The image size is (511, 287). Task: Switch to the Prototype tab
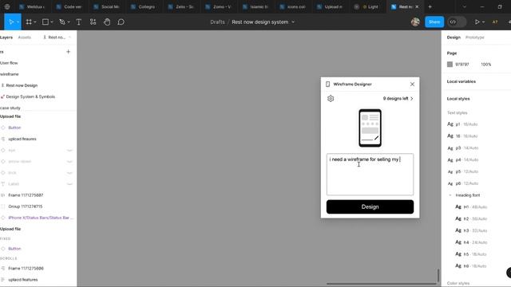tap(475, 37)
